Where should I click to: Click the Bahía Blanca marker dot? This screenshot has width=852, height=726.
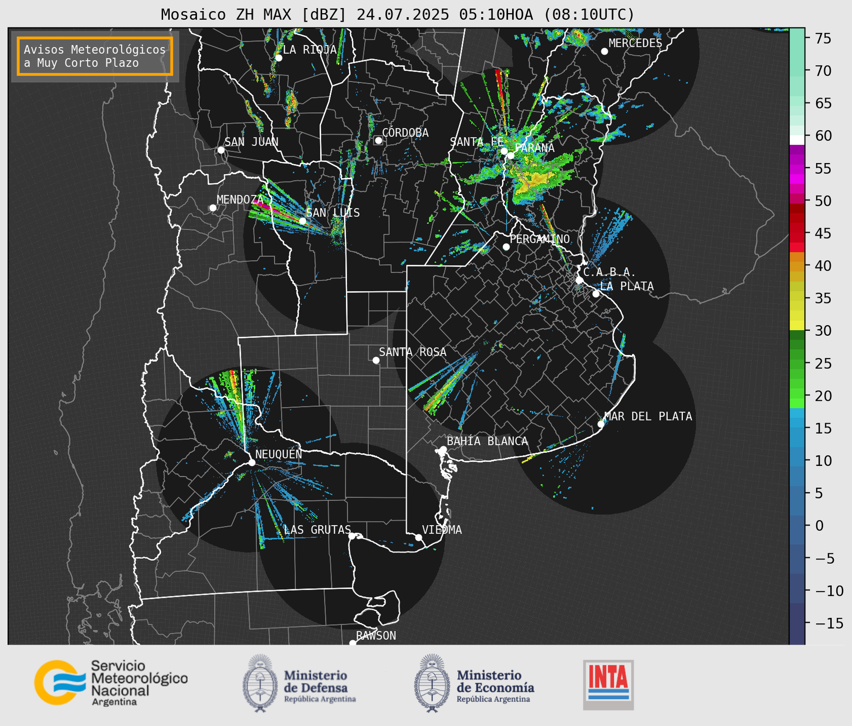point(443,449)
